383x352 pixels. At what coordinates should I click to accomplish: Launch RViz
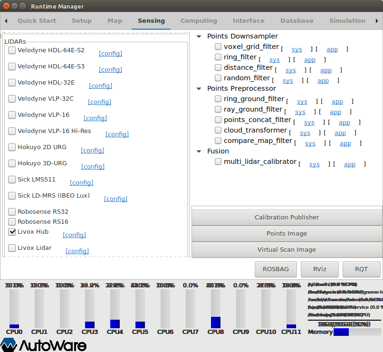(x=320, y=269)
